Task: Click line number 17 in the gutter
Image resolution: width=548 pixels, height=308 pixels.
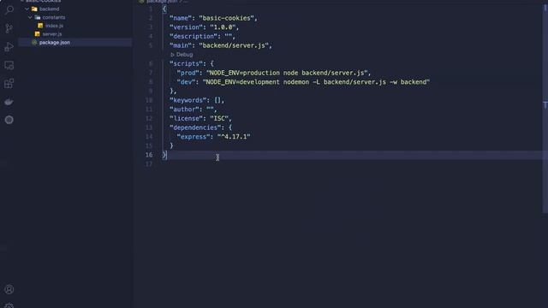Action: 149,164
